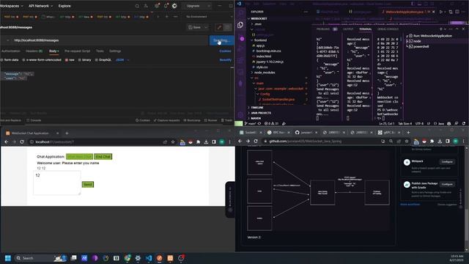The image size is (469, 264).
Task: Click the Cookies link beside the request tabs
Action: click(x=225, y=51)
